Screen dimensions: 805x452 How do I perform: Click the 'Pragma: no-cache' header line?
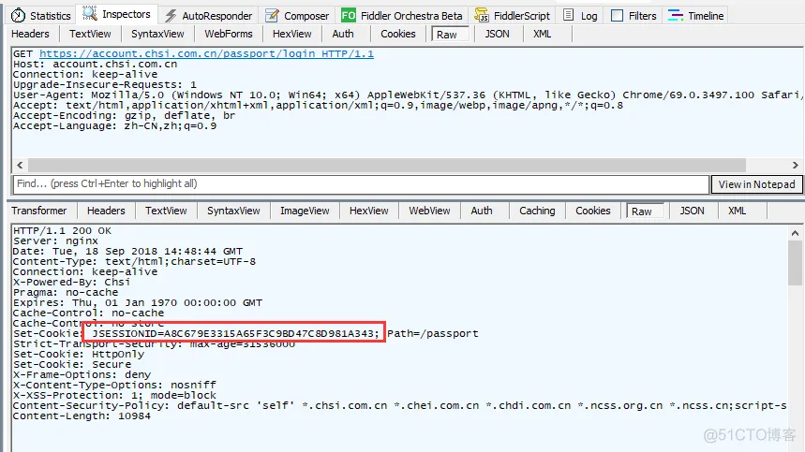click(66, 293)
